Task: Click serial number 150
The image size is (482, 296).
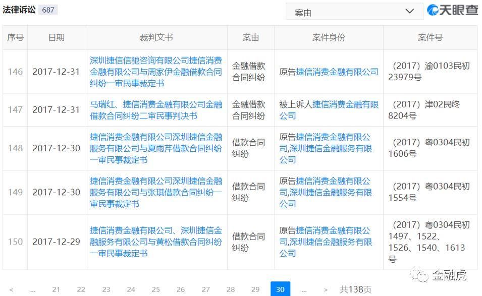Action: [x=15, y=242]
